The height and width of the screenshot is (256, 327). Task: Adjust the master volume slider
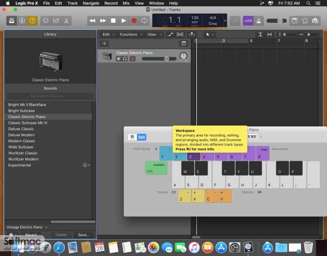[x=277, y=21]
